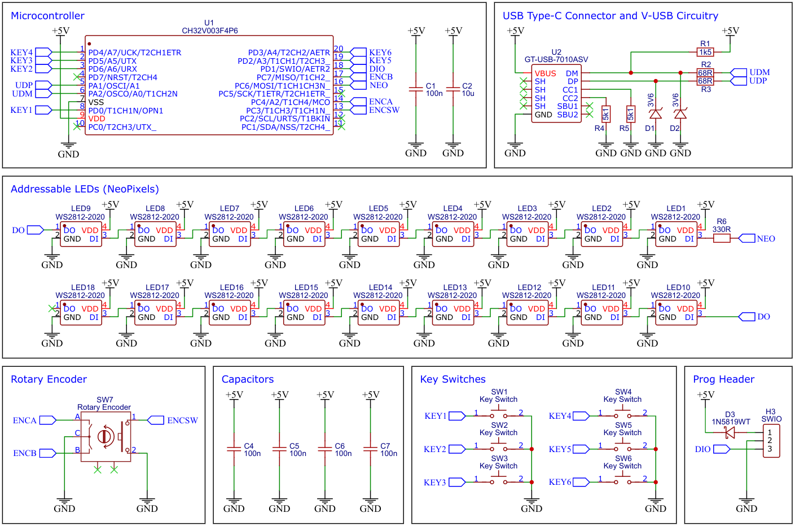Click the Addressable LEDs (NeoPixels) title

click(85, 189)
